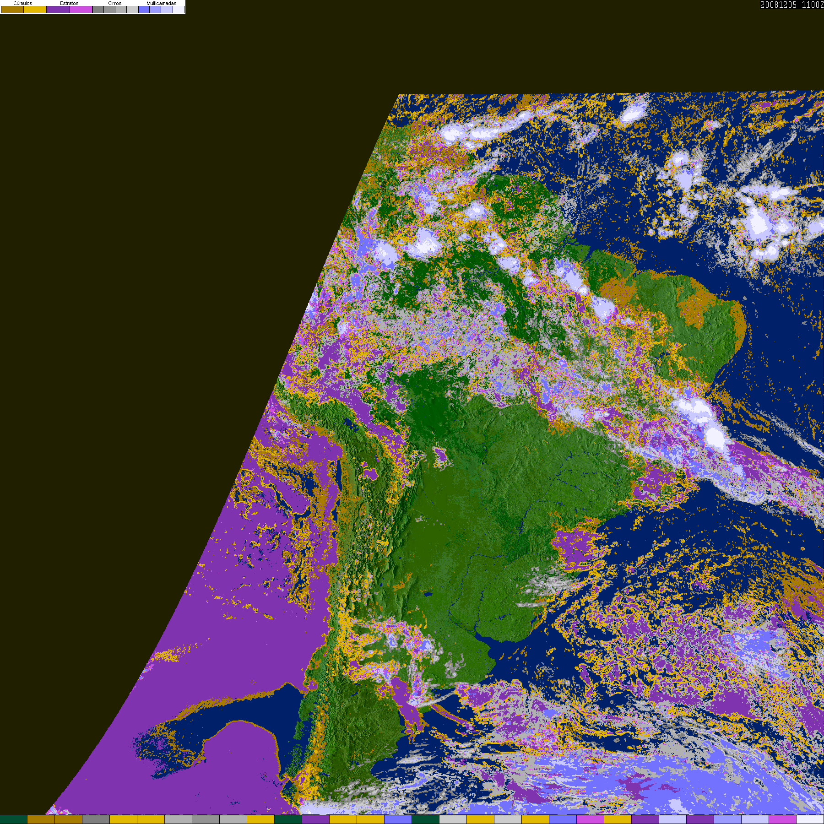Image resolution: width=824 pixels, height=824 pixels.
Task: Click the "Estratos" legend label
Action: tap(69, 3)
